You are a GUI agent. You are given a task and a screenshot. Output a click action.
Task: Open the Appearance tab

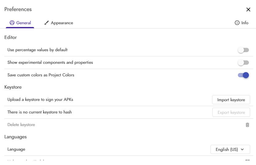coord(59,23)
